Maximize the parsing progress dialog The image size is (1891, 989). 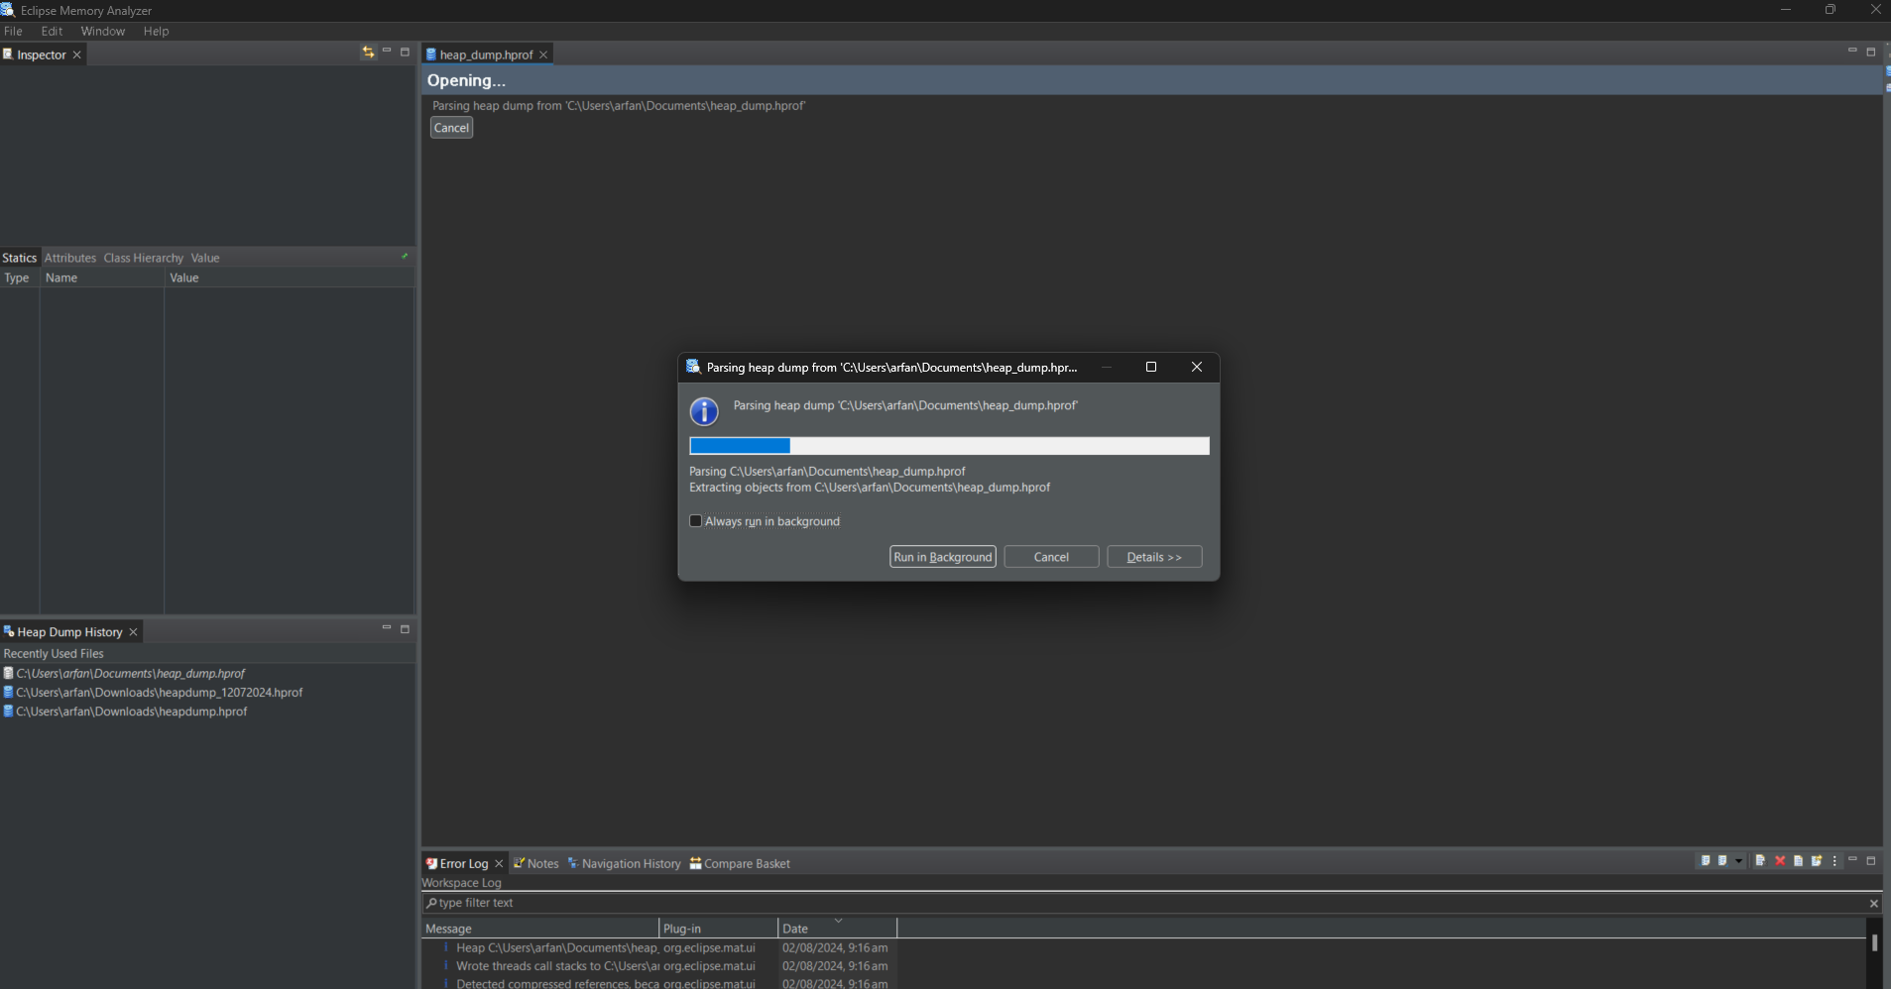click(x=1151, y=367)
